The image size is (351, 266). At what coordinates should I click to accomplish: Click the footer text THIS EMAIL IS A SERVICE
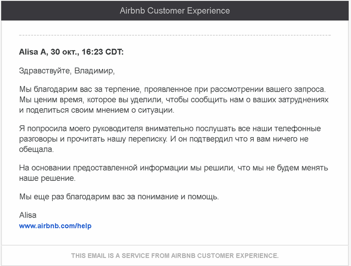[175, 255]
